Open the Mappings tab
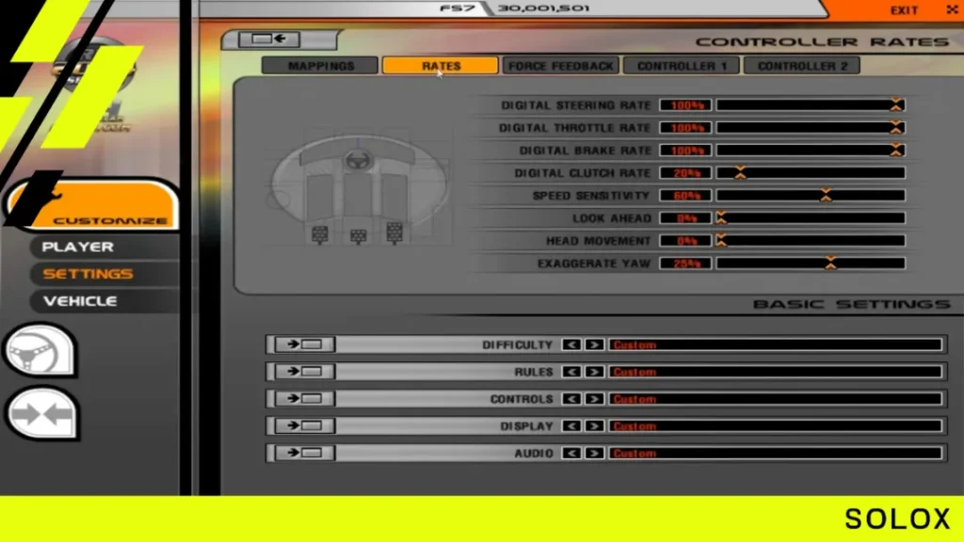The width and height of the screenshot is (964, 542). (320, 66)
